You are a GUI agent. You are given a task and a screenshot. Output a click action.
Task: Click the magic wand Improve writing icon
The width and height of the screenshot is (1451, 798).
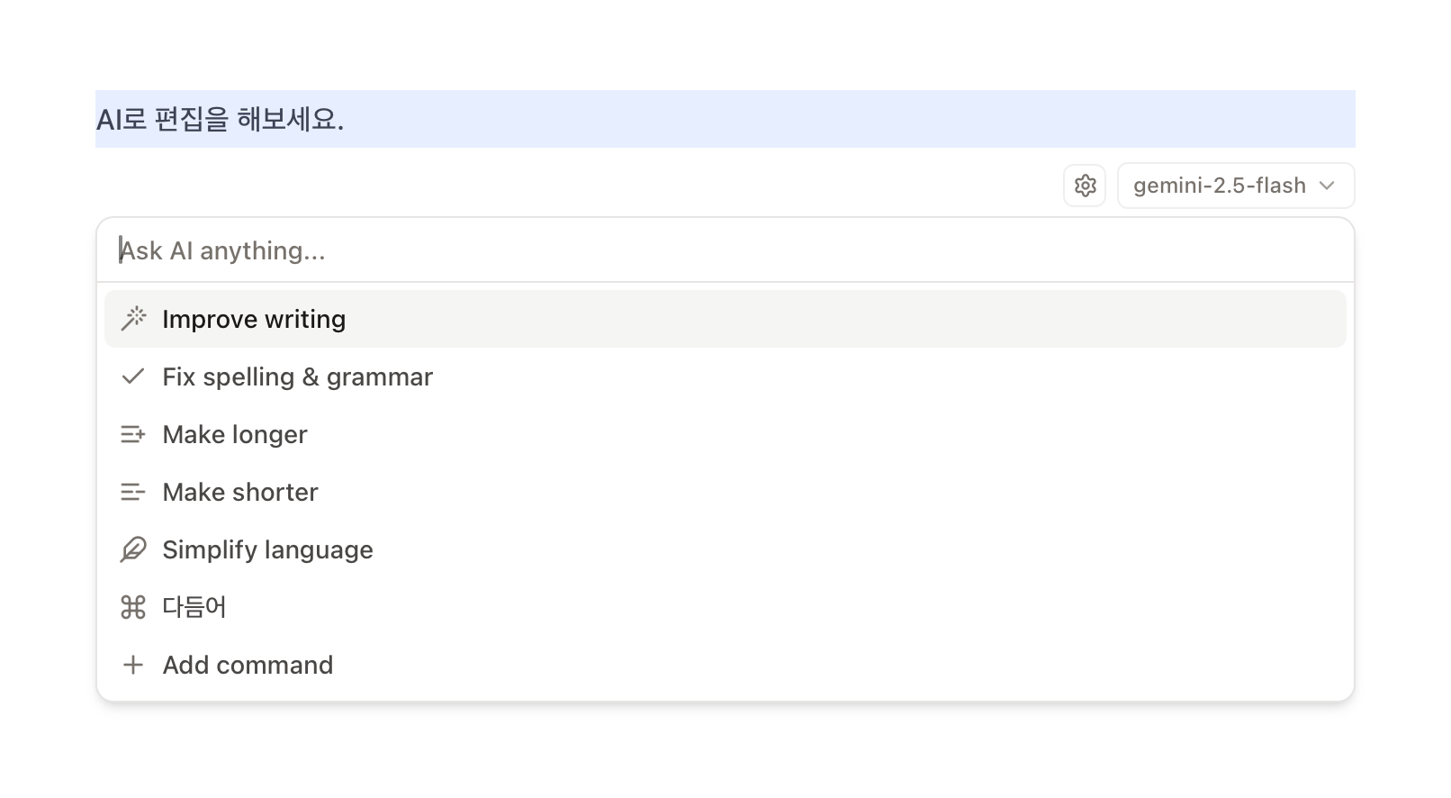click(x=133, y=319)
